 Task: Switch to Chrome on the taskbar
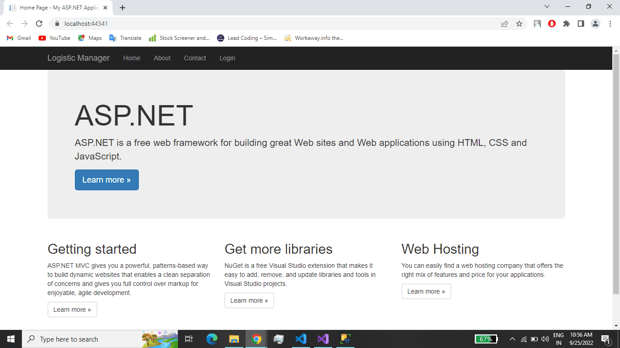coord(256,339)
